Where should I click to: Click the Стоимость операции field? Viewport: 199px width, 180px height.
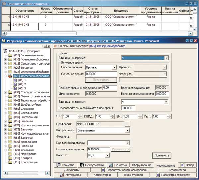click(99, 150)
